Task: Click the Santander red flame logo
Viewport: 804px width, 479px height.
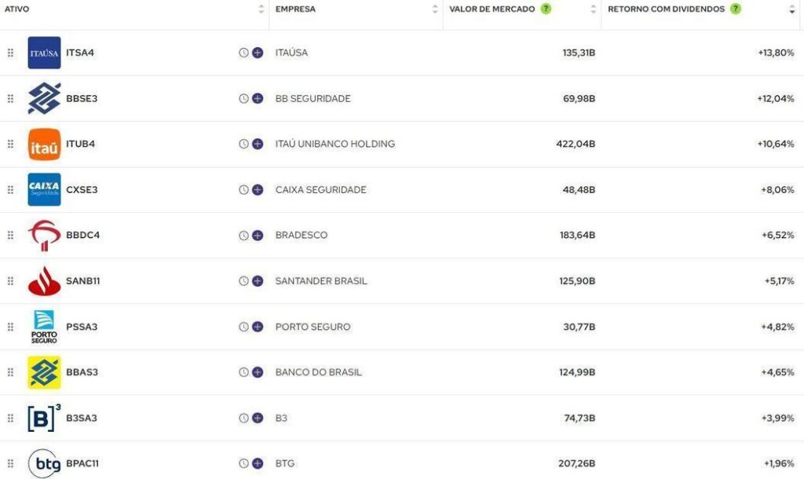Action: [44, 281]
